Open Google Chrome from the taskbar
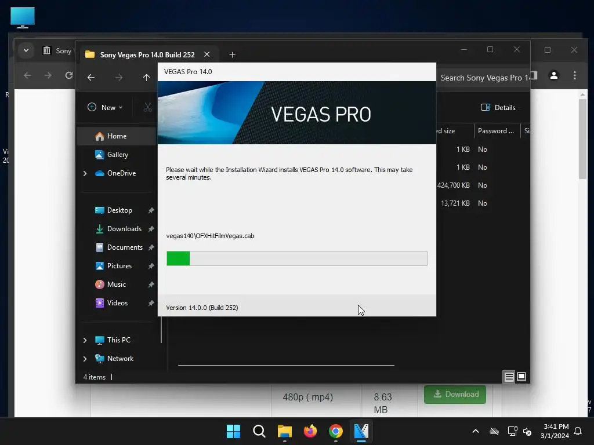594x445 pixels. (x=336, y=431)
